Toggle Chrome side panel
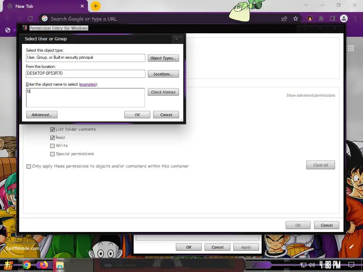Image resolution: width=363 pixels, height=272 pixels. pyautogui.click(x=333, y=18)
